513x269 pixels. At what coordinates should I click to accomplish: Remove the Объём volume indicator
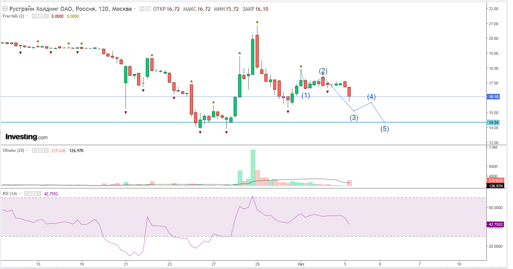(46, 150)
